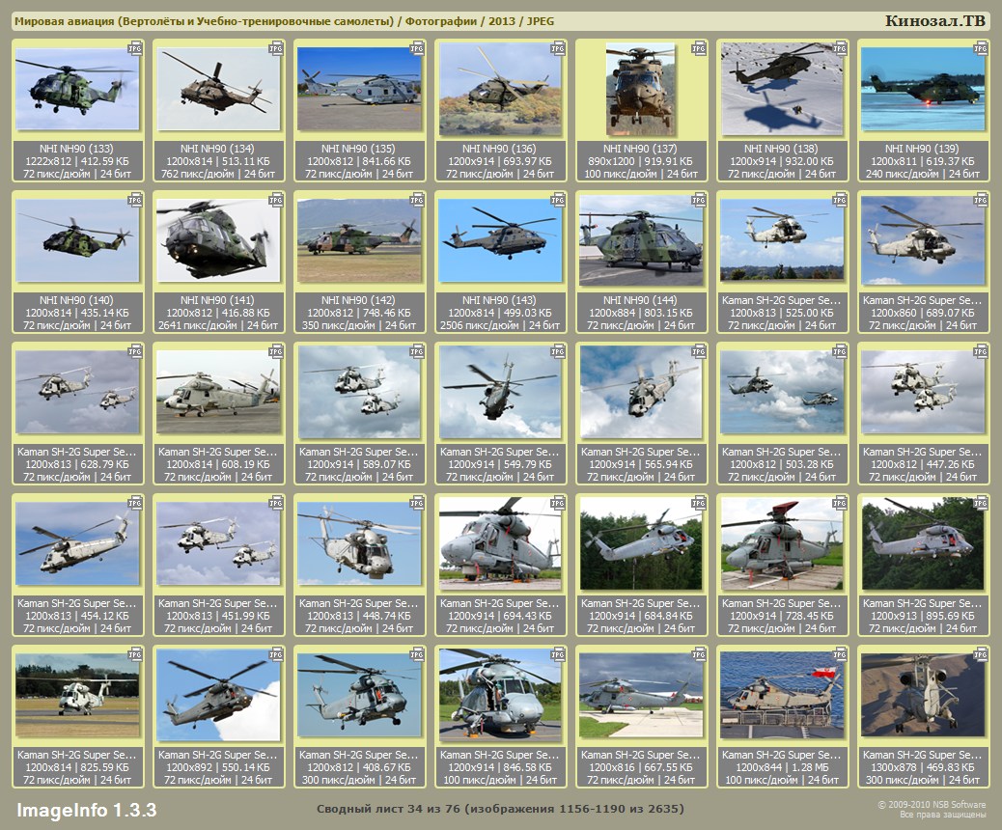Image resolution: width=1002 pixels, height=830 pixels.
Task: Click the '240 пикс/дюйм | 24 бит' resolution text
Action: coord(923,174)
